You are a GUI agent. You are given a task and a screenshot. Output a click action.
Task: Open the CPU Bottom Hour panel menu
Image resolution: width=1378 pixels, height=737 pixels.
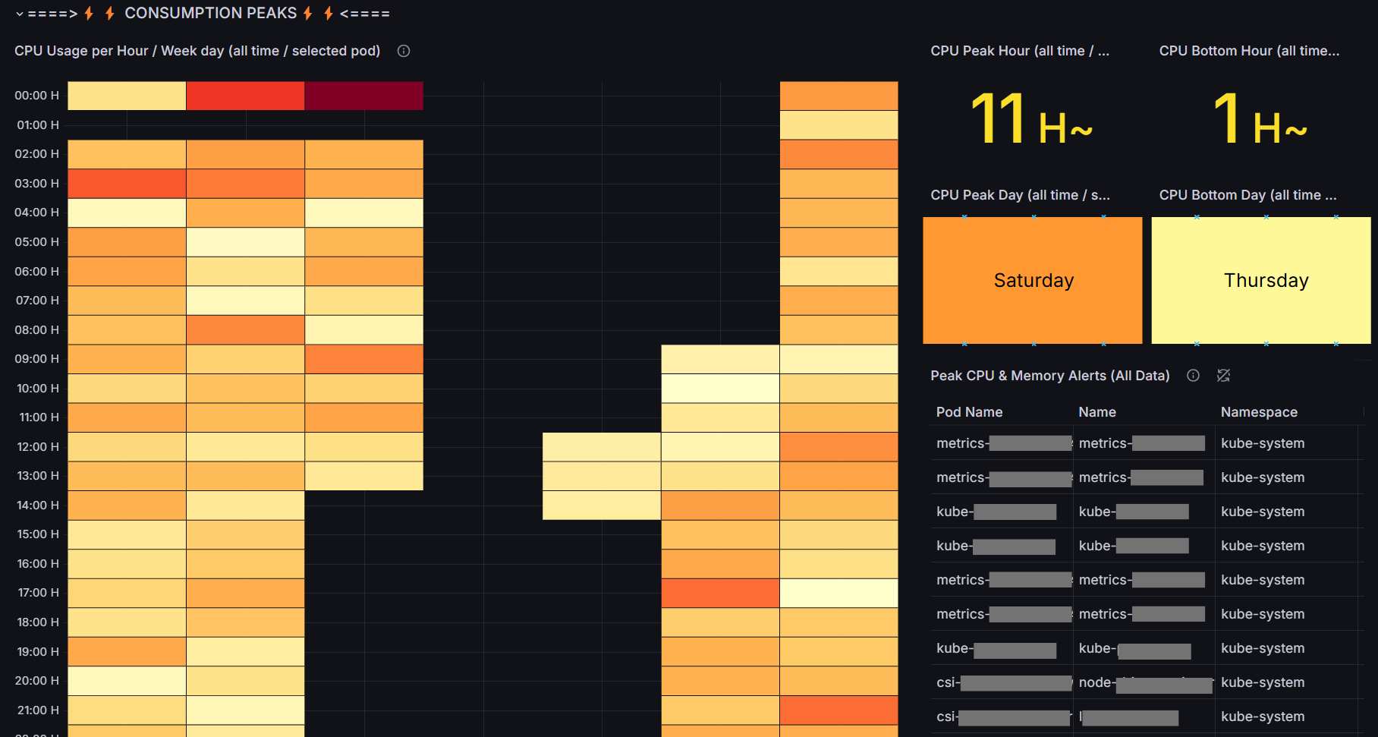pos(1249,51)
